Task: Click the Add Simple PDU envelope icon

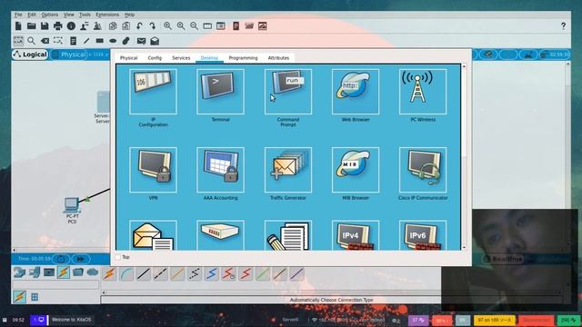Action: coord(141,41)
